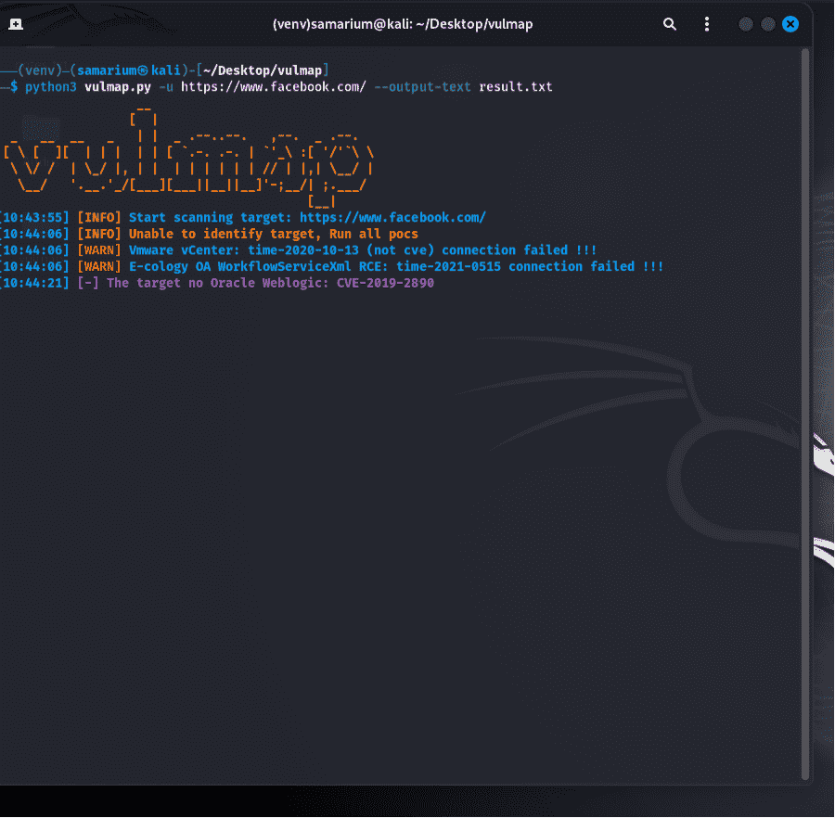Open the terminal options menu

click(707, 24)
